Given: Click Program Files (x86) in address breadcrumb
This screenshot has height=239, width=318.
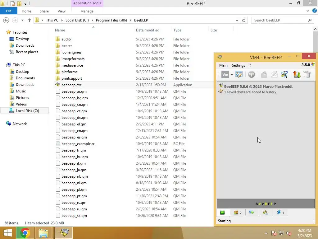Looking at the screenshot, I should [x=111, y=20].
